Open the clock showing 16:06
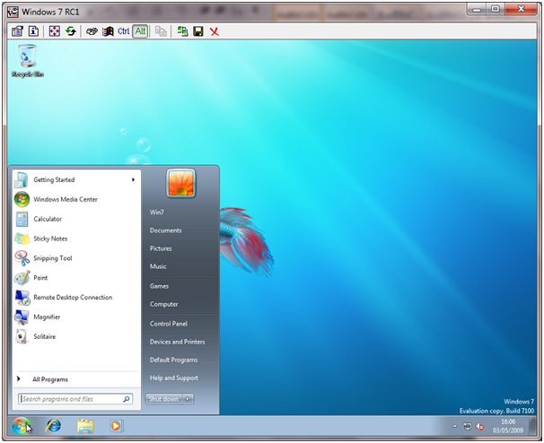This screenshot has width=544, height=443. (x=508, y=426)
